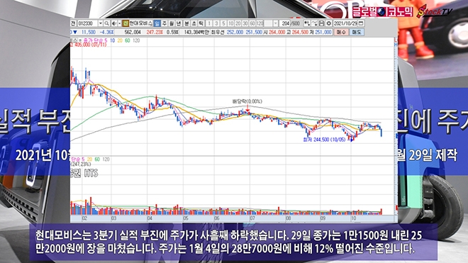Click the save diskette icon in toolbar

[x=321, y=23]
